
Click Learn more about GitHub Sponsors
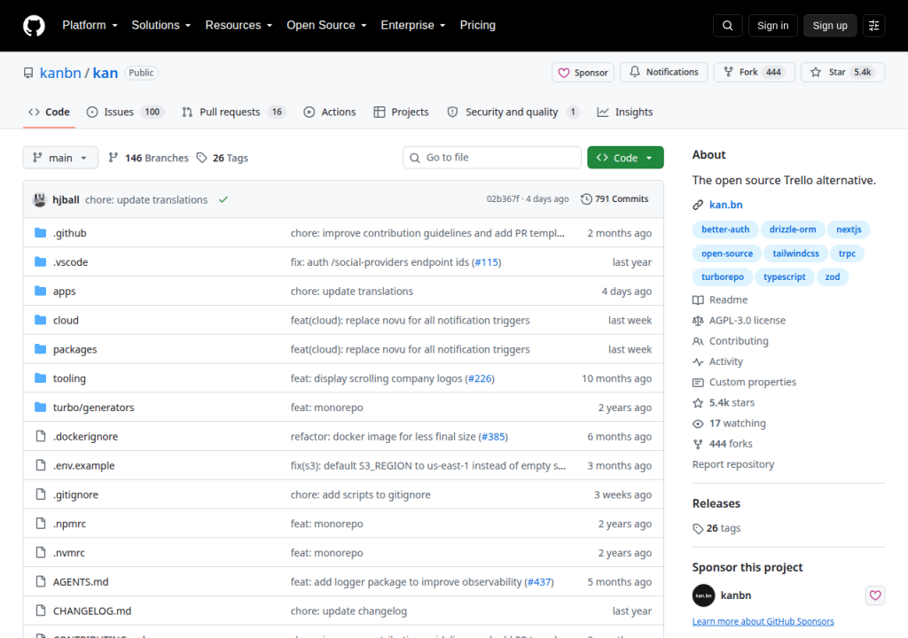[x=763, y=621]
